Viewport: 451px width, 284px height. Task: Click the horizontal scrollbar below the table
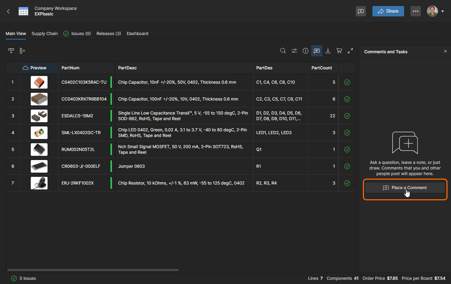(x=93, y=270)
